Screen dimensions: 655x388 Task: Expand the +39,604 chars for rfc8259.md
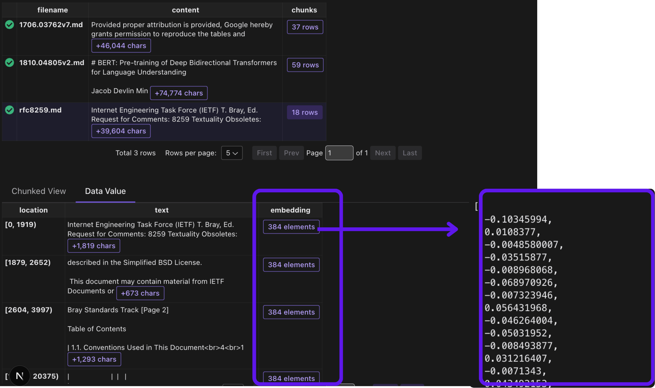(120, 131)
